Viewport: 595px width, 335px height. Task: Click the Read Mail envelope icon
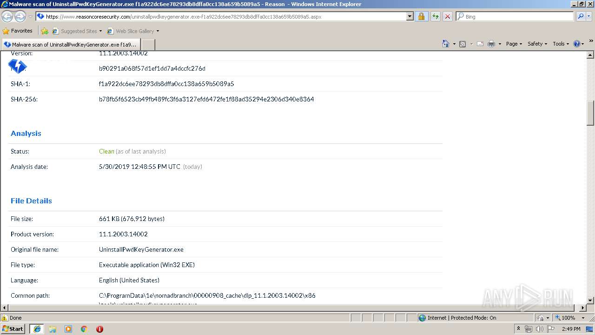click(x=480, y=44)
